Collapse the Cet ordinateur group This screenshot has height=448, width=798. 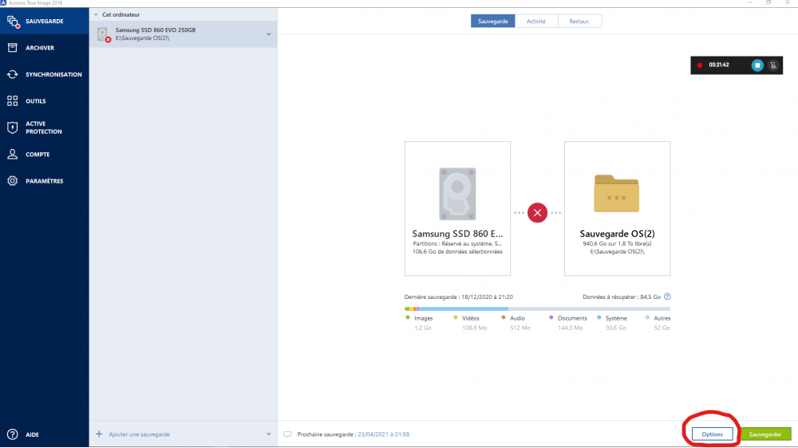(x=95, y=14)
